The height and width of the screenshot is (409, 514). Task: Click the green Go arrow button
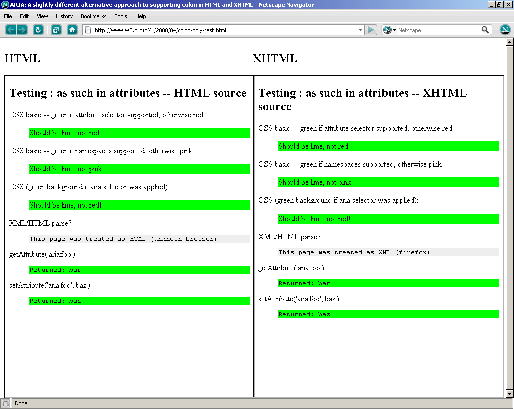click(x=371, y=30)
